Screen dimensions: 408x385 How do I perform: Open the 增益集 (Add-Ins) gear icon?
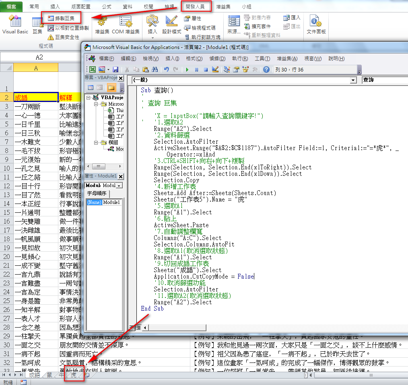click(102, 25)
